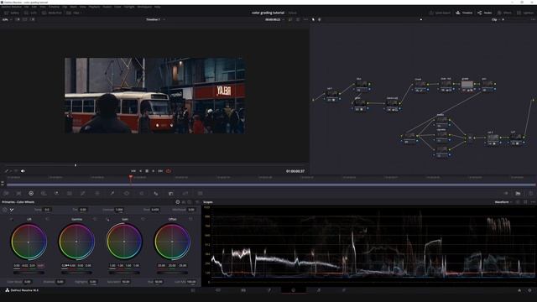Open the Color Warper palette

tap(97, 194)
